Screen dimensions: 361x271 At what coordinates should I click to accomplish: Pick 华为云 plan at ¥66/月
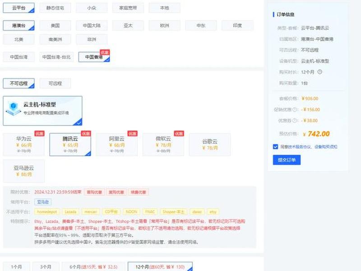pyautogui.click(x=24, y=144)
